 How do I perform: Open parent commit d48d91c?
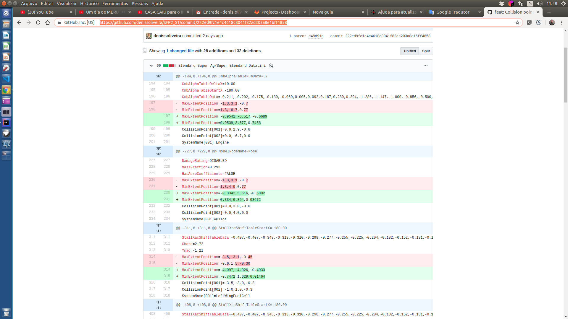[x=316, y=36]
